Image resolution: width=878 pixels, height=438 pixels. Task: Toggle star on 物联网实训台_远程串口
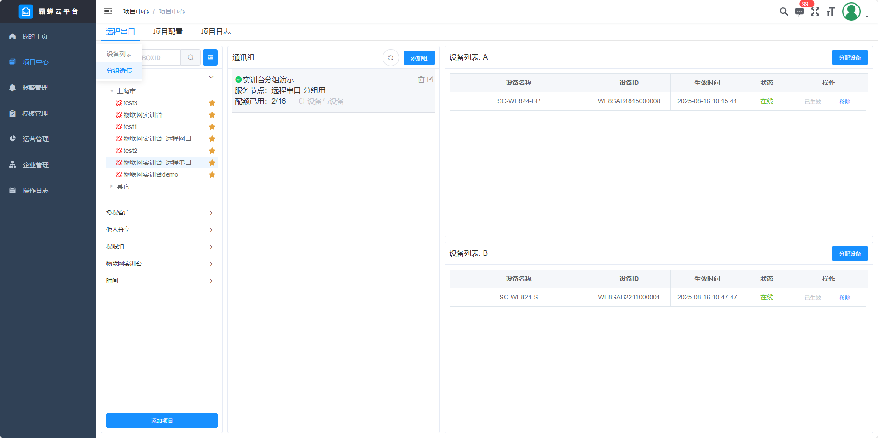pyautogui.click(x=212, y=163)
